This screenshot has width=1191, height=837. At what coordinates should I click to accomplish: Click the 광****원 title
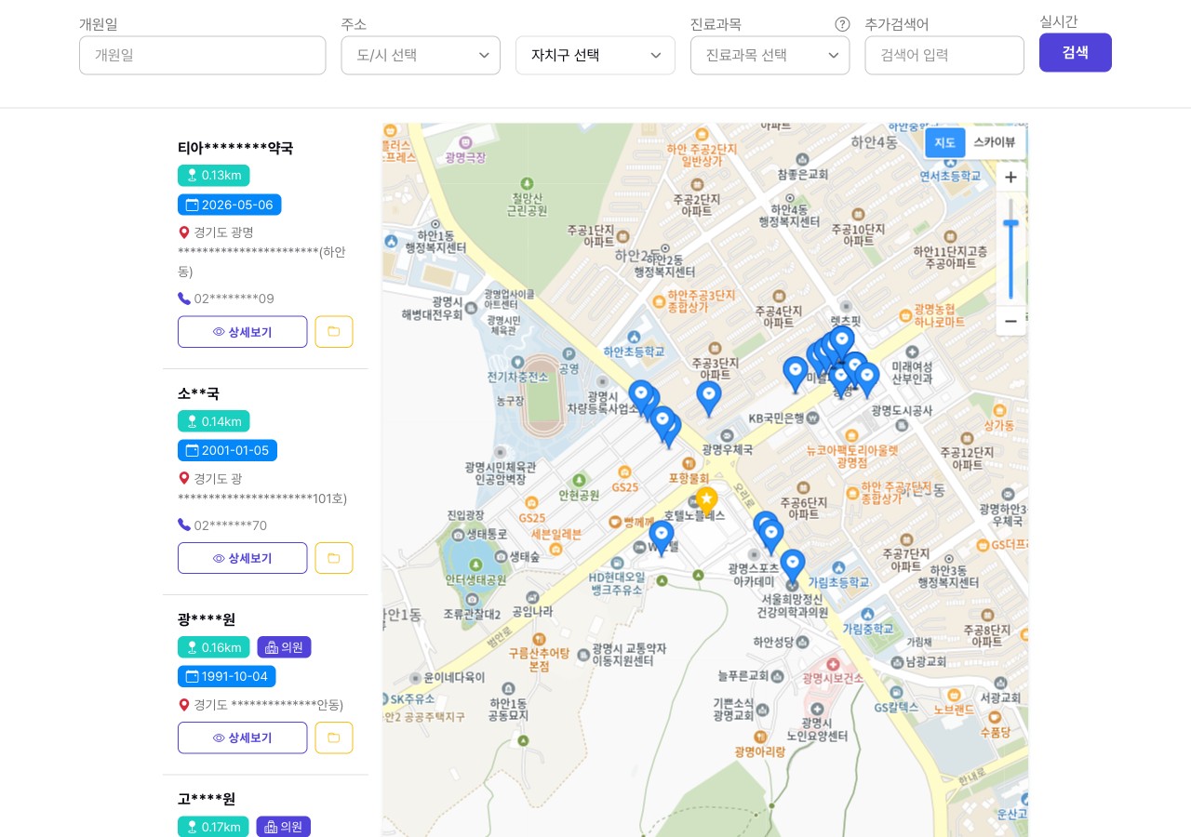pos(207,619)
